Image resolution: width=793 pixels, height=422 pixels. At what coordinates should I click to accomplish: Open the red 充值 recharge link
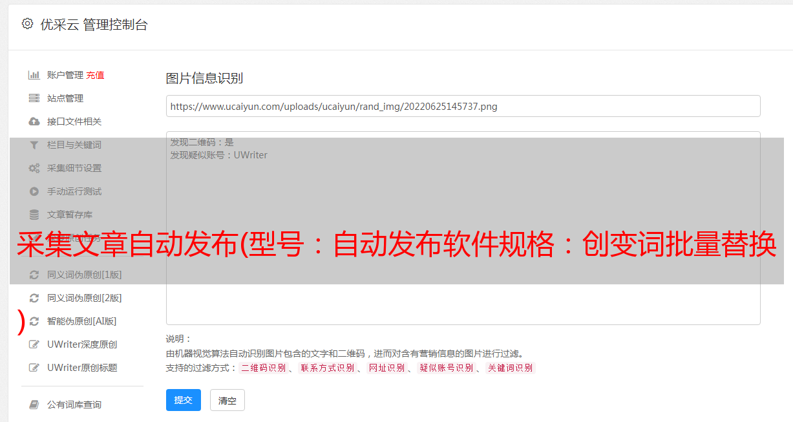click(x=95, y=75)
